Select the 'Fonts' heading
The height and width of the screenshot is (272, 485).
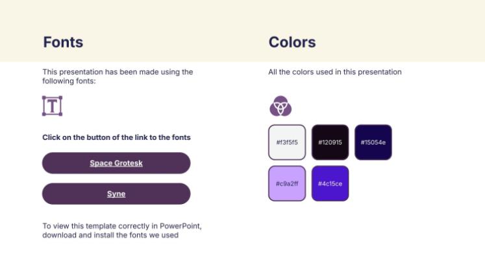coord(63,43)
